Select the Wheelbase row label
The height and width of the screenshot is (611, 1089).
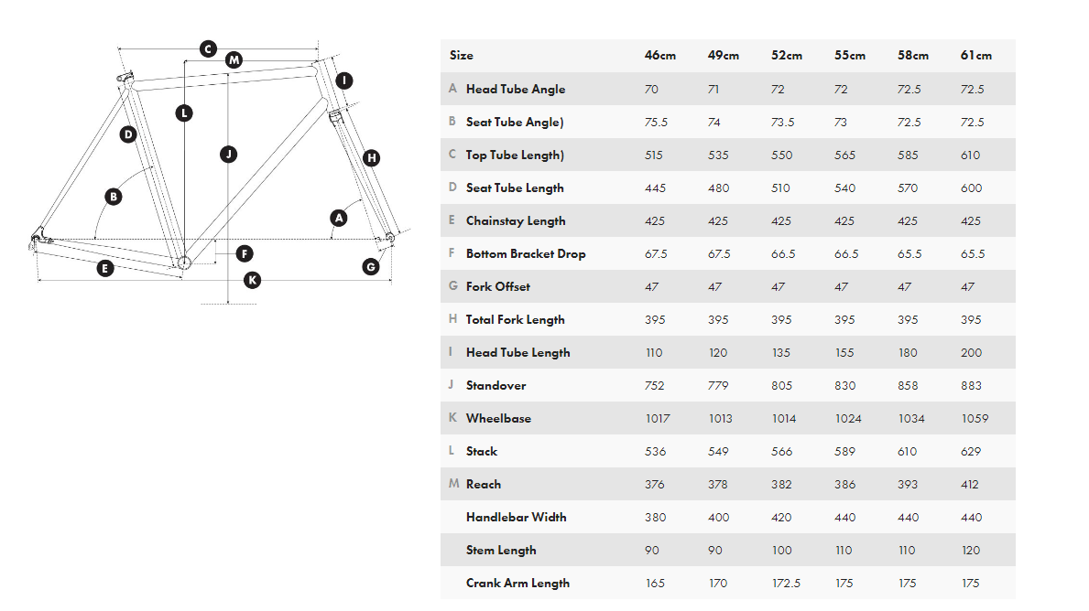pos(498,419)
